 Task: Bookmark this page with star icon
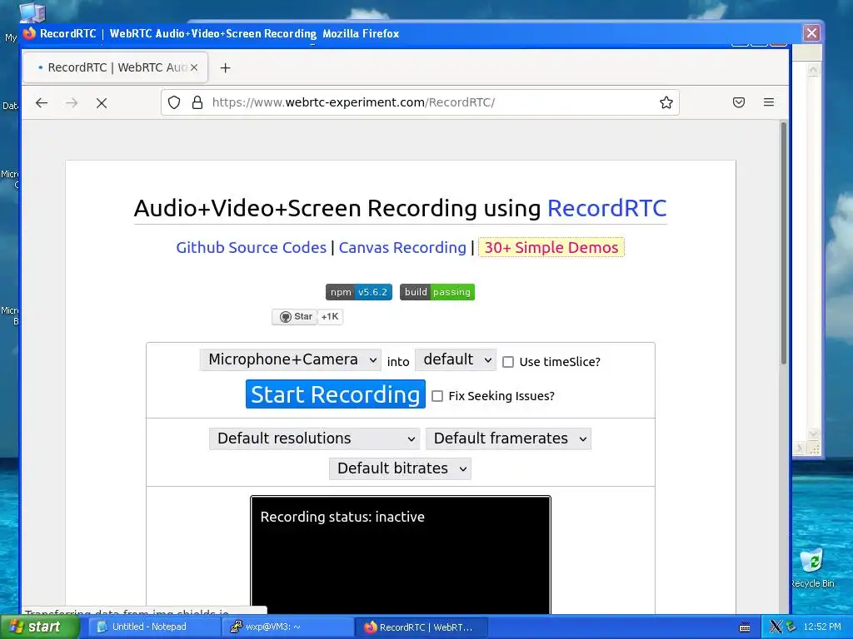click(x=666, y=102)
